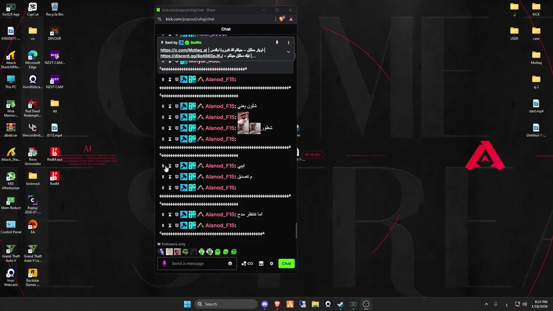
Task: Click BotRix name in pinned message
Action: 196,43
